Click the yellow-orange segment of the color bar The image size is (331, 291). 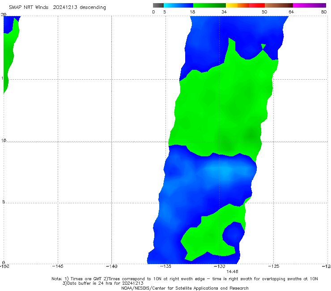pos(238,5)
